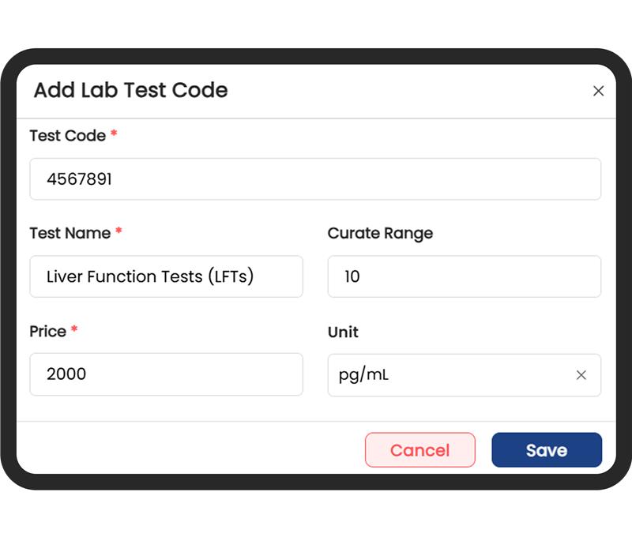Click the red asterisk beside Test Code

[114, 135]
